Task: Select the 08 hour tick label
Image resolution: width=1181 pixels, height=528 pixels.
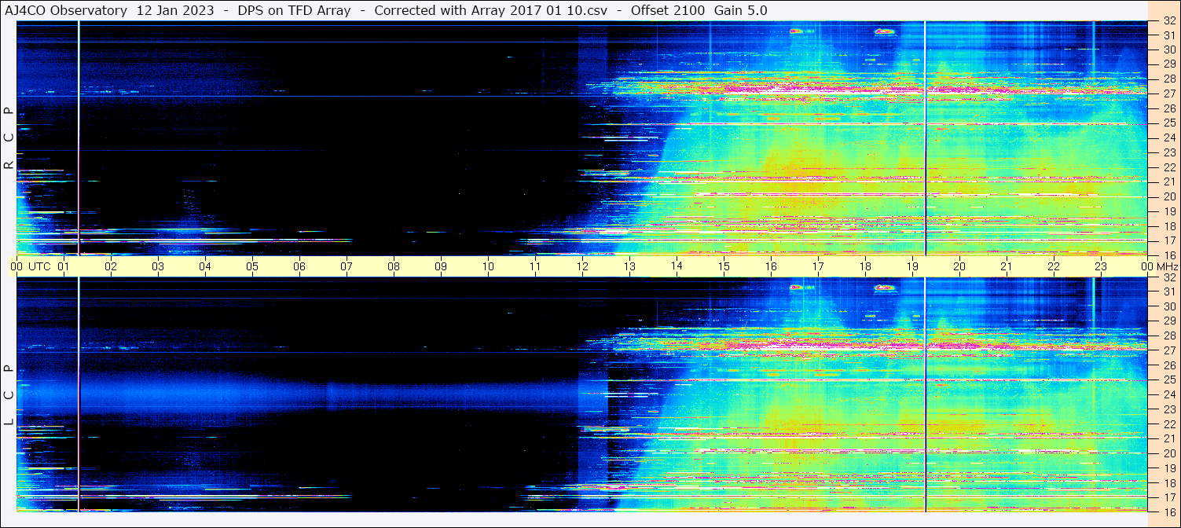Action: point(394,266)
